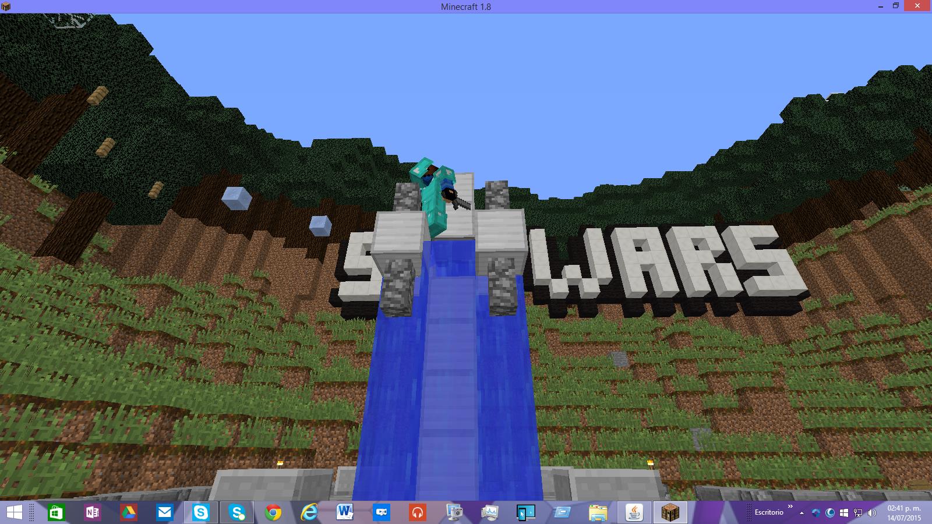Click the Escritorio toolbar label

769,512
